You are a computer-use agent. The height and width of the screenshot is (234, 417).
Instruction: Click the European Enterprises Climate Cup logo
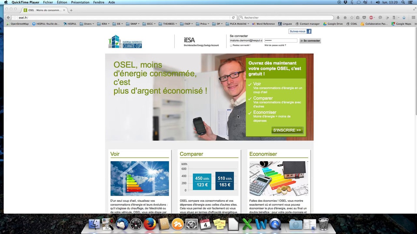[125, 42]
